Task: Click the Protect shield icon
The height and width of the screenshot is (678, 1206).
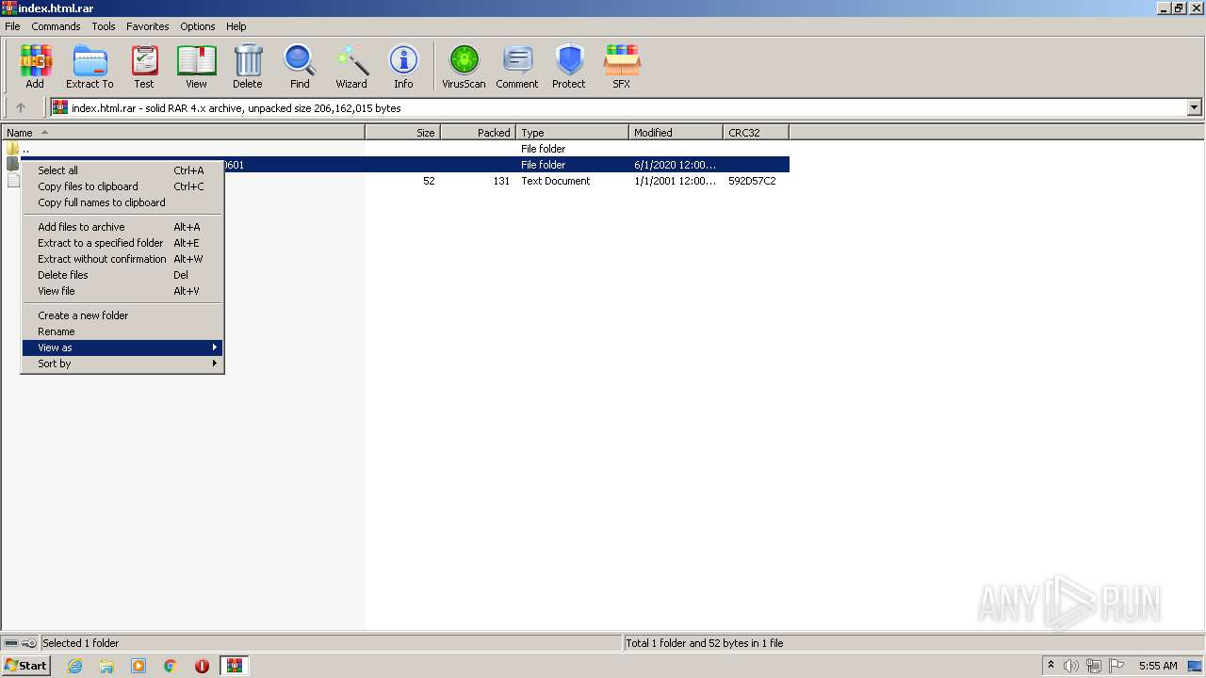Action: [569, 67]
